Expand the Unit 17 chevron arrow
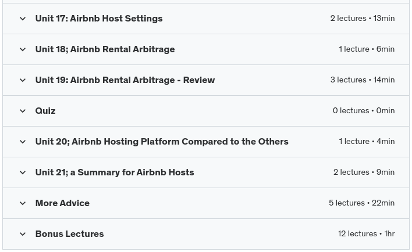412x252 pixels. coord(23,19)
